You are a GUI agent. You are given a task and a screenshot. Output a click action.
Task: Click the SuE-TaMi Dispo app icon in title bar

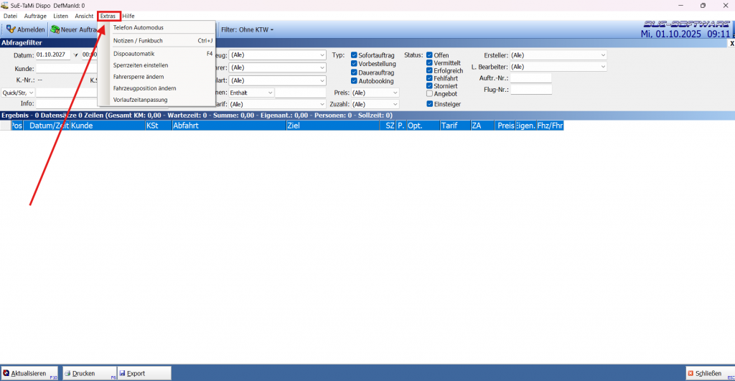[x=5, y=5]
